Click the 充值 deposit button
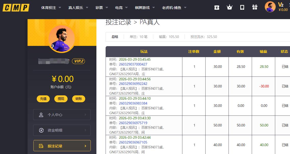Image resolution: width=290 pixels, height=154 pixels. click(x=43, y=99)
